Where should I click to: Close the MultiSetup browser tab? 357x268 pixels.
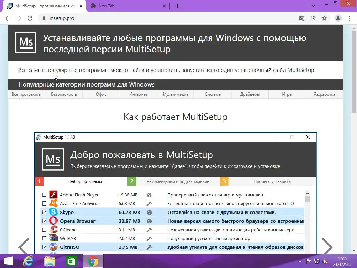coord(81,6)
